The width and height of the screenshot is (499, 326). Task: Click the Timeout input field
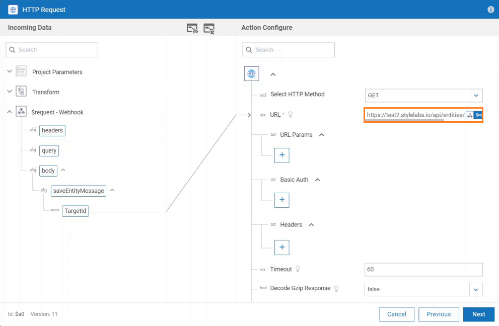click(423, 269)
